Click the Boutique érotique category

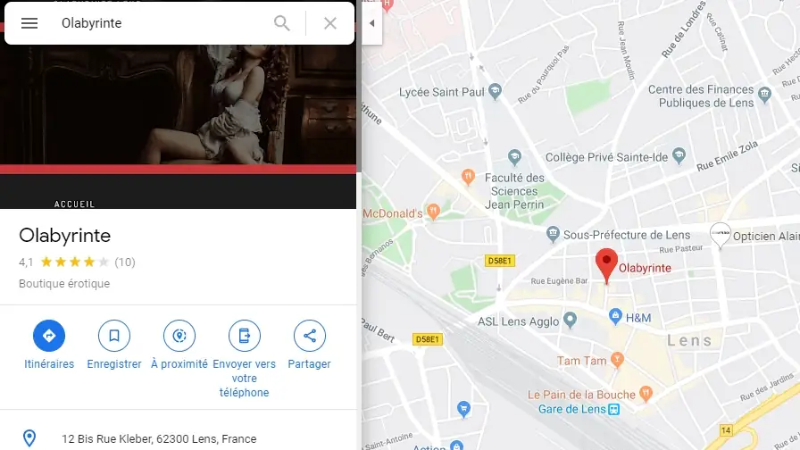(64, 284)
